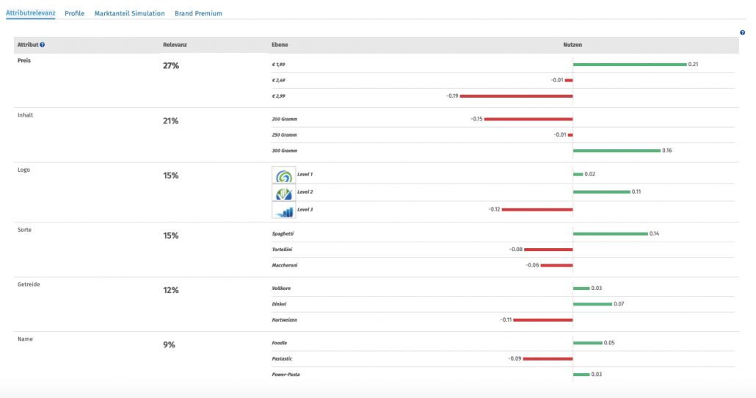Select the Attributrelevanz tab
Screen dimensions: 756x398
click(30, 13)
